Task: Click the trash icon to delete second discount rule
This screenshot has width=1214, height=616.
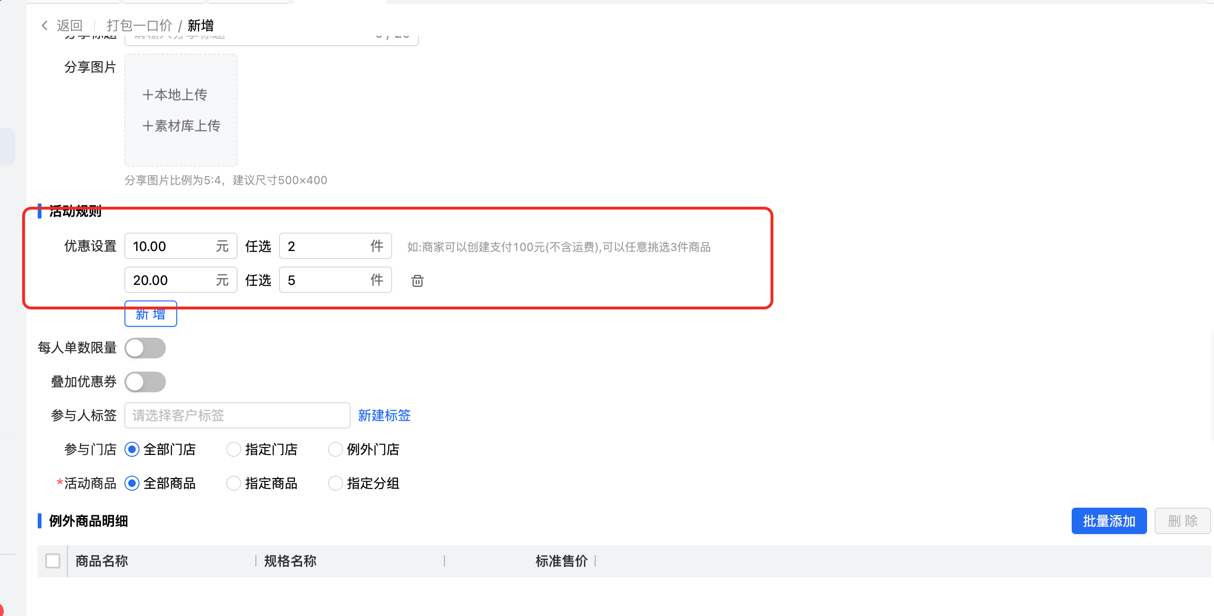Action: point(417,281)
